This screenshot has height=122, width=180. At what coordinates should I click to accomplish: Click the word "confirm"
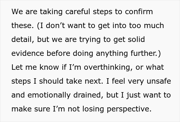(x=139, y=12)
